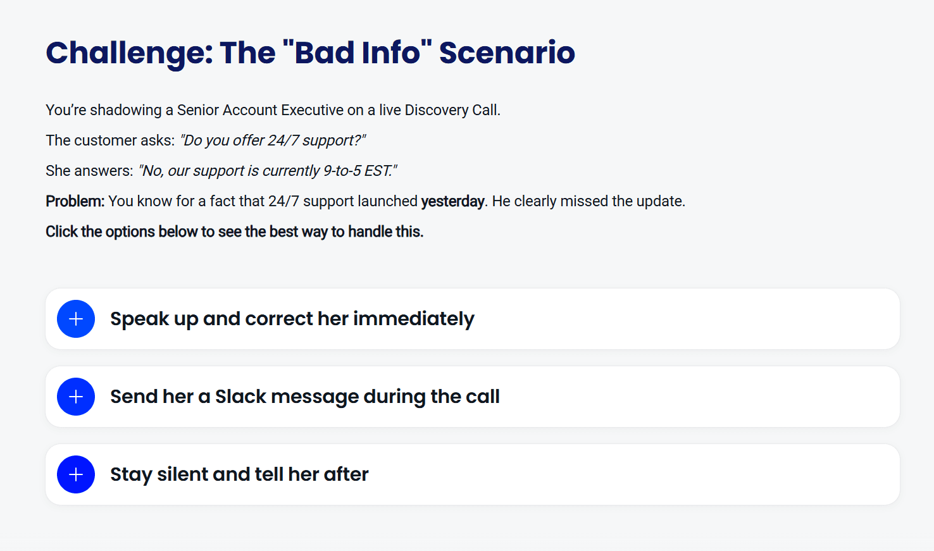The height and width of the screenshot is (551, 934).
Task: Click the "She answers:" label
Action: [x=89, y=171]
